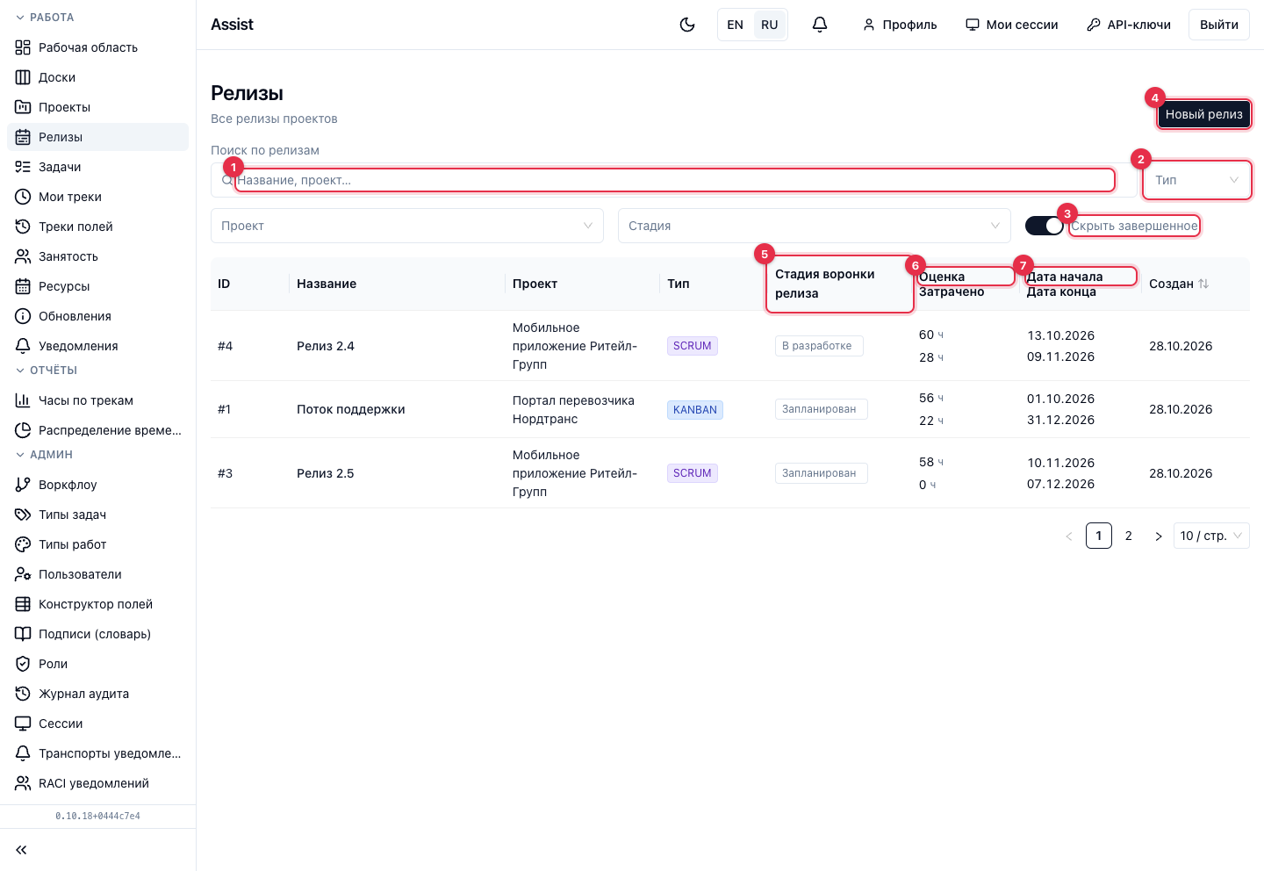Toggle dark mode with the moon icon
1264x871 pixels.
coord(687,25)
